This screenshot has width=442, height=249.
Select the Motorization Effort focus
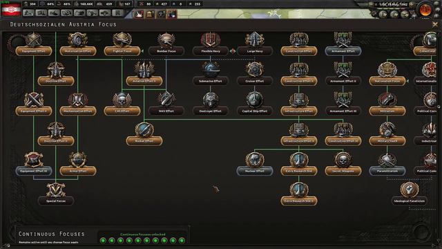click(78, 51)
